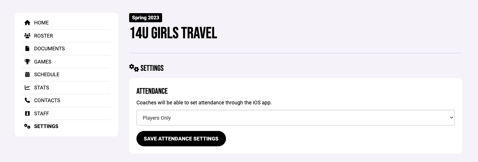Open the Players Only attendance dropdown
This screenshot has height=162, width=478.
[x=296, y=118]
